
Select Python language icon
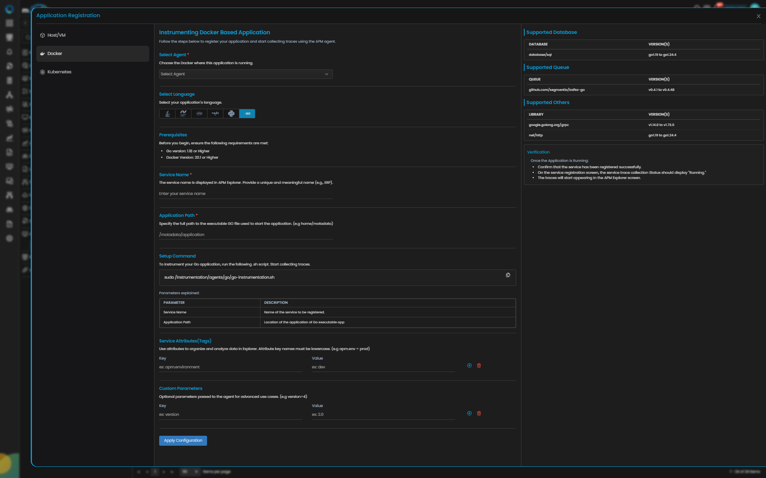231,114
